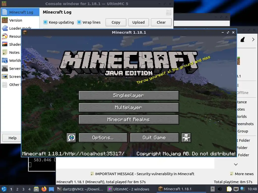Click the Minecraft chest icon in title bar
Image resolution: width=258 pixels, height=193 pixels.
point(25,32)
